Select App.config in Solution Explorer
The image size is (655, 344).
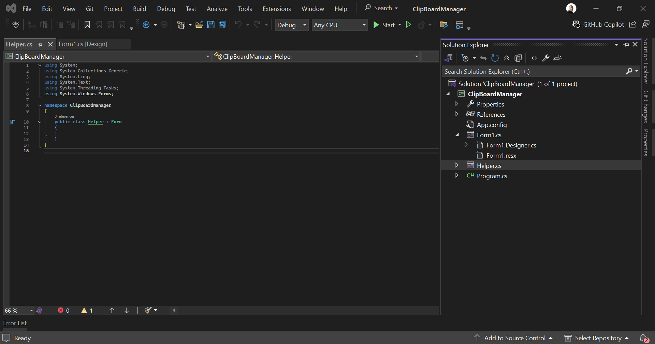[x=492, y=125]
